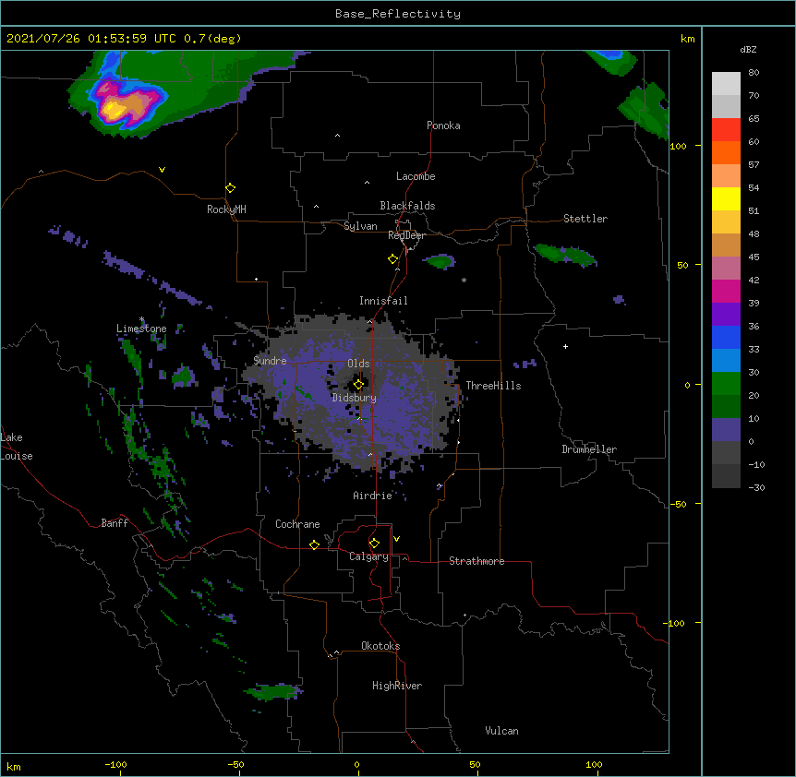Select the red 60-65 dBZ legend swatch
This screenshot has width=796, height=777.
coord(726,129)
